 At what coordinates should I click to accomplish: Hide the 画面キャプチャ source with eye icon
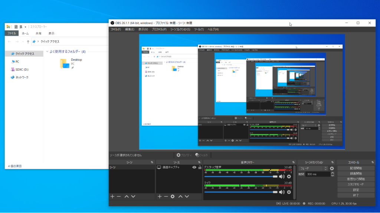[194, 167]
